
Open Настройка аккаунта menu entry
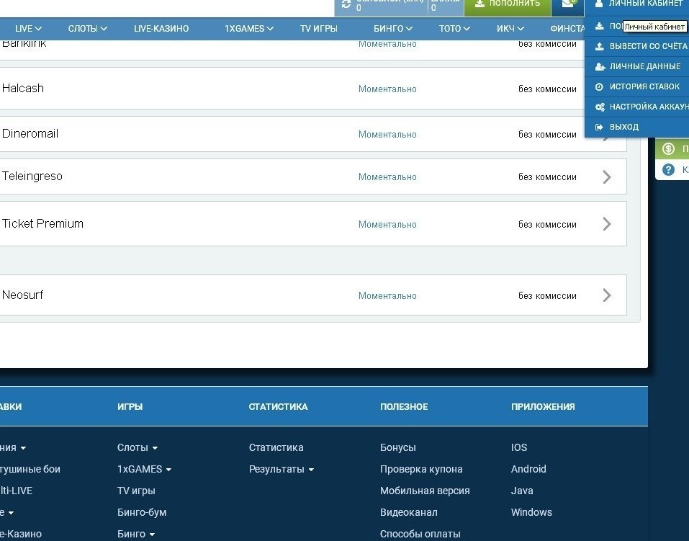636,107
